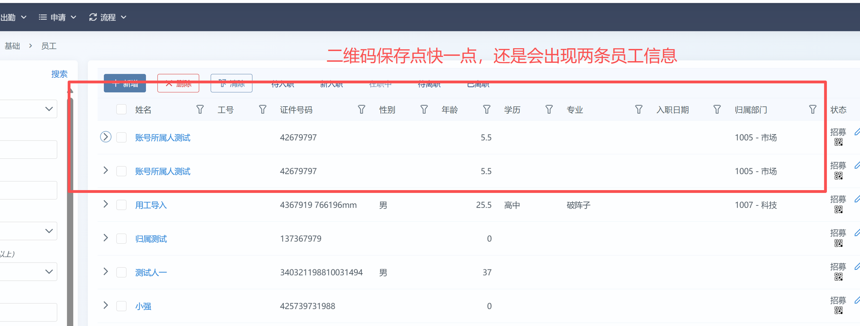Image resolution: width=860 pixels, height=326 pixels.
Task: Click QR code icon in 小强 row
Action: click(x=838, y=310)
